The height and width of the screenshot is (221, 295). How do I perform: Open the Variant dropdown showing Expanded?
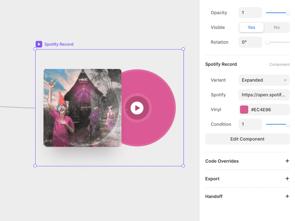(x=264, y=80)
